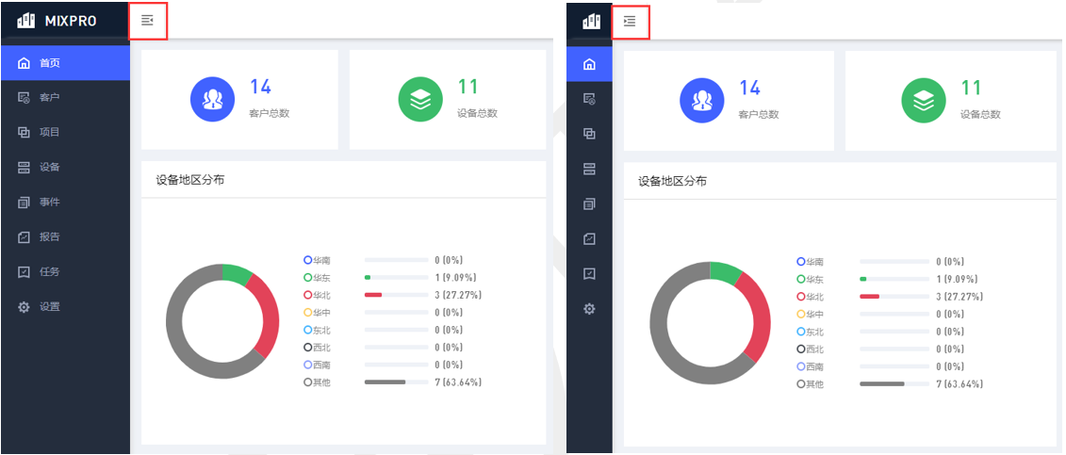Open the 客户 menu item in the expanded sidebar

[49, 98]
